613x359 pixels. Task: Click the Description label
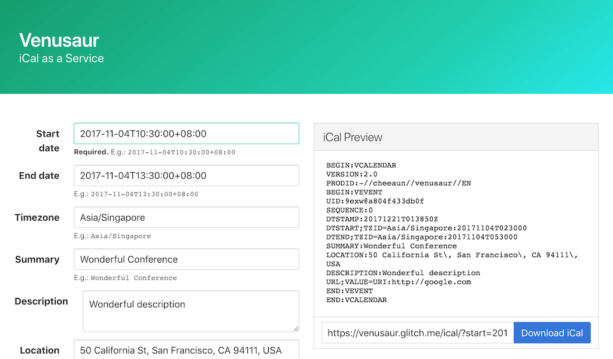[x=41, y=301]
